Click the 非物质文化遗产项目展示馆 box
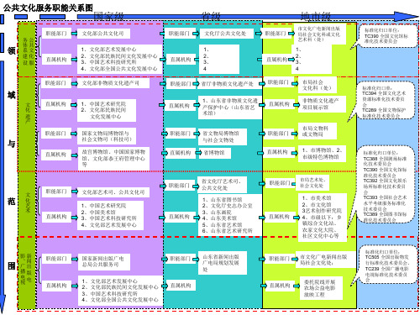The height and width of the screenshot is (315, 420). click(322, 104)
